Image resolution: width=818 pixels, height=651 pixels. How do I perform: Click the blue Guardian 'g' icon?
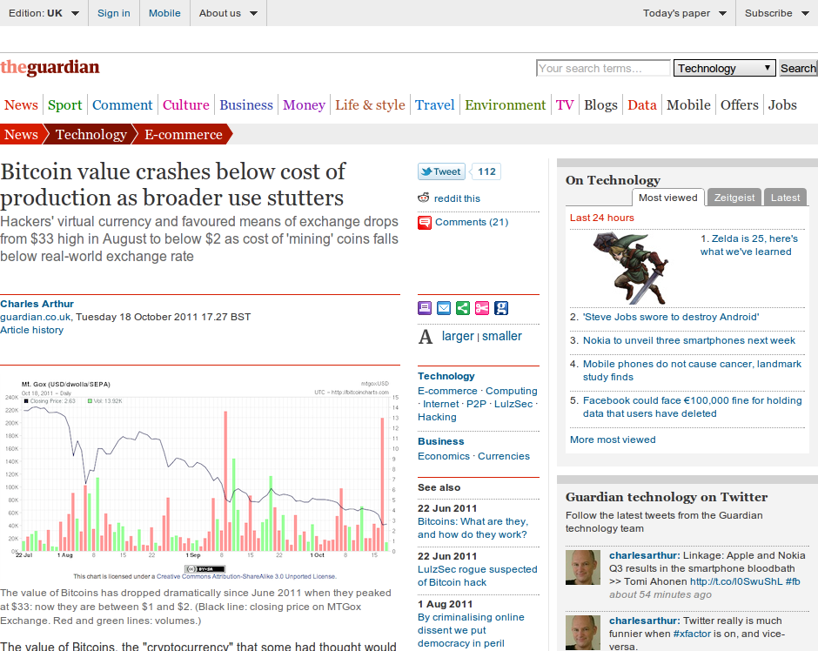click(x=501, y=308)
